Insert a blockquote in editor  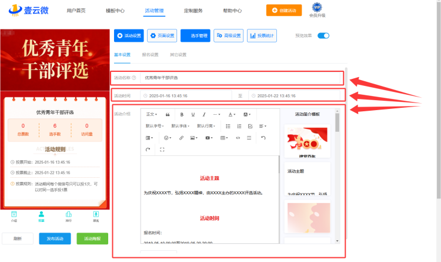tap(168, 114)
